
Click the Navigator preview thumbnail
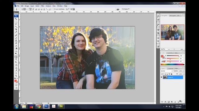coord(173,32)
